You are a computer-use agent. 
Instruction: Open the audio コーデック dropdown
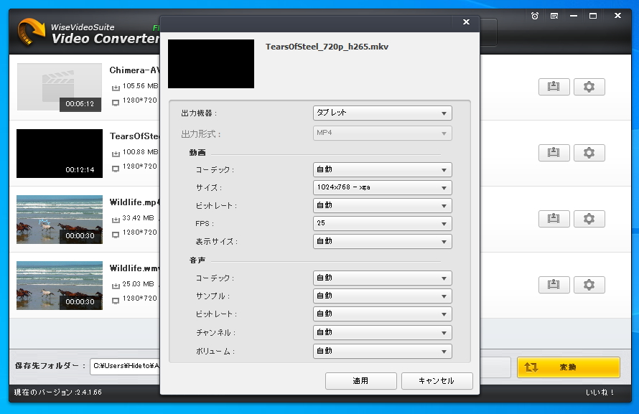(382, 278)
